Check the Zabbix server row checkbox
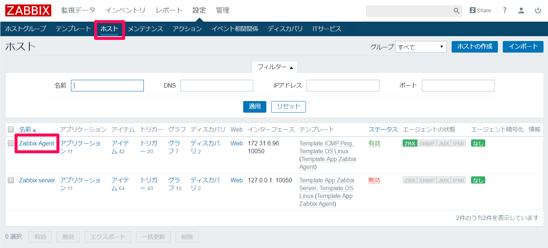The width and height of the screenshot is (548, 248). click(11, 180)
